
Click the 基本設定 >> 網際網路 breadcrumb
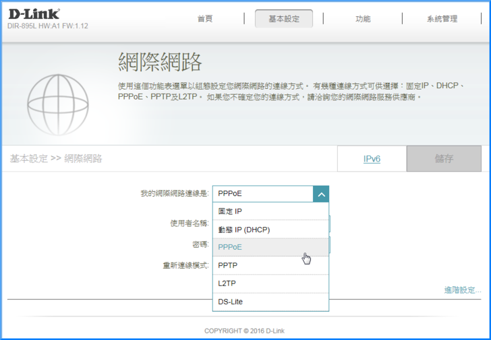click(x=56, y=159)
